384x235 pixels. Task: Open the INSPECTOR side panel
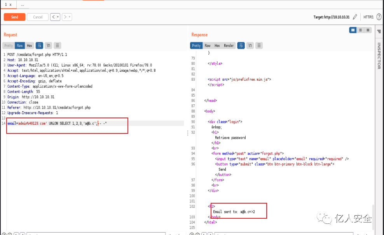tap(379, 56)
